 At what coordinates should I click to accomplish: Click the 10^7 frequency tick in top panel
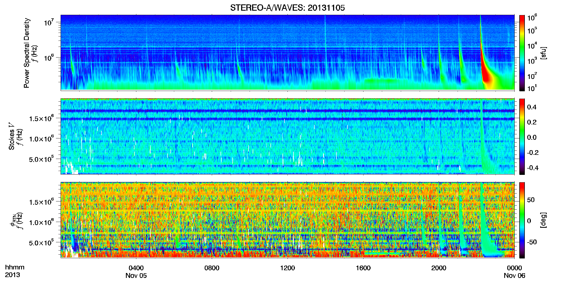click(x=49, y=22)
